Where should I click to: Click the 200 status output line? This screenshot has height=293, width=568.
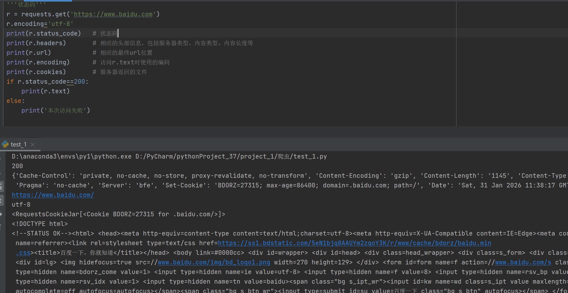[17, 166]
